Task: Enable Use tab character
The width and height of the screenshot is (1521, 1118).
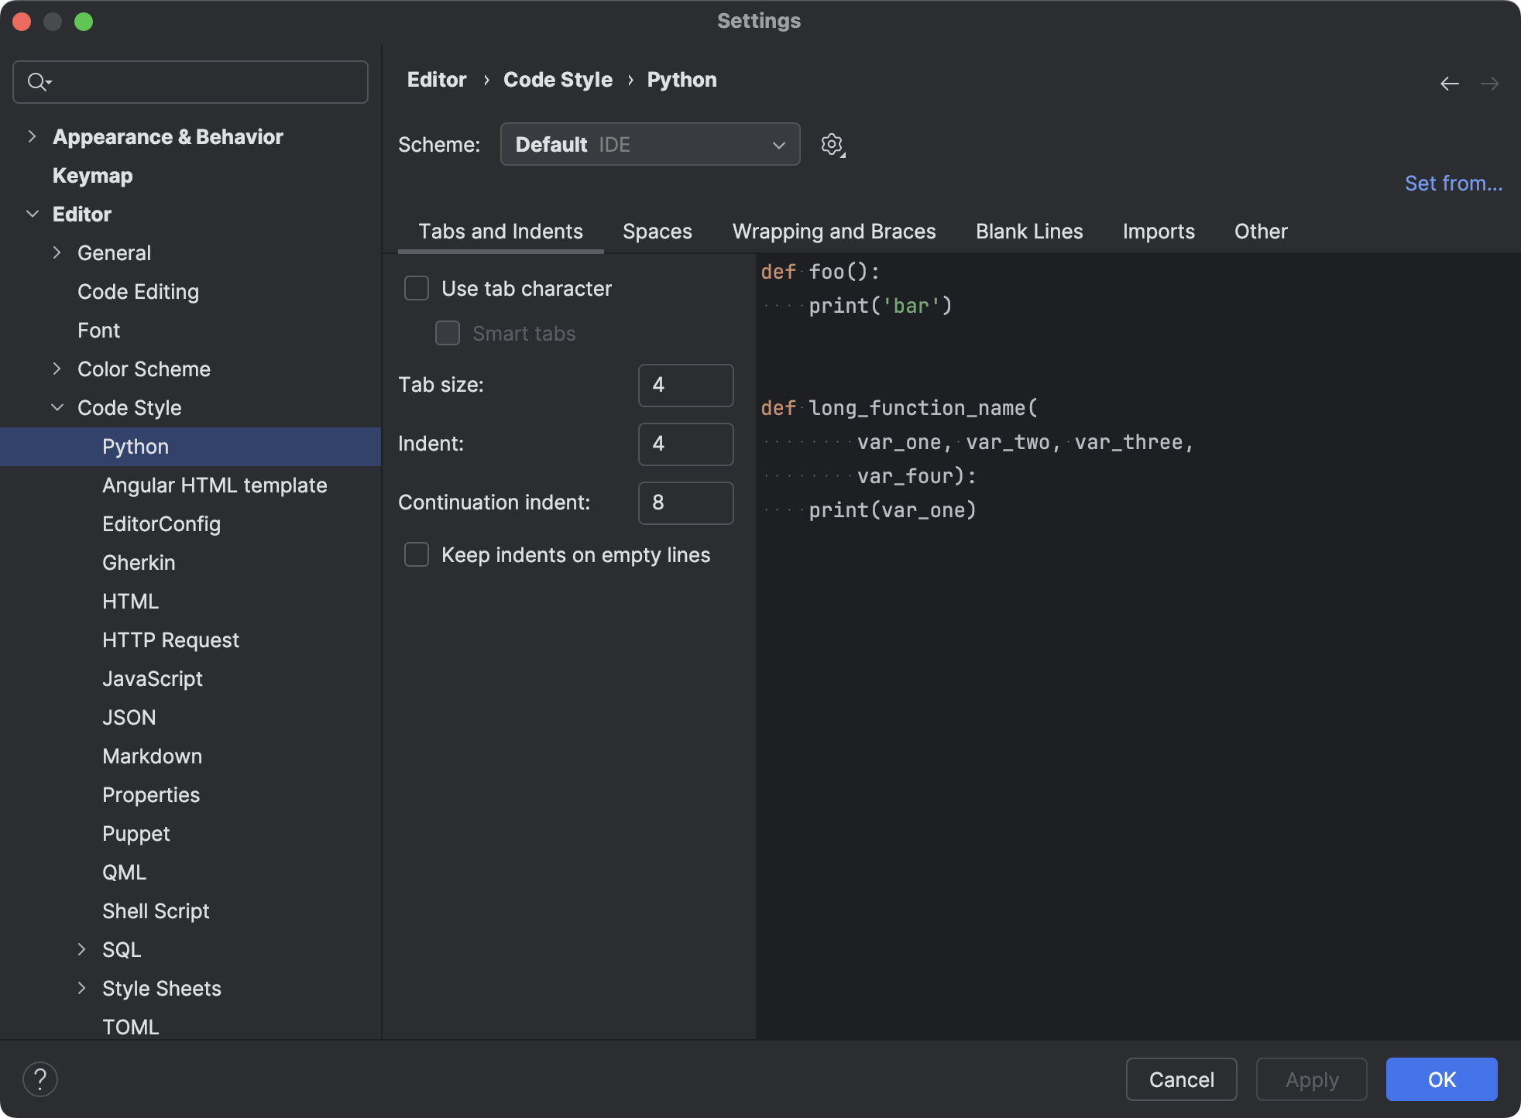Action: click(x=416, y=288)
